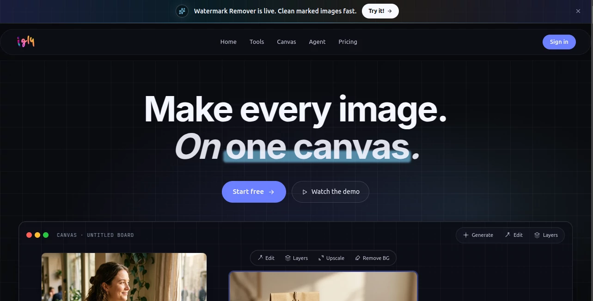Open the Pricing nav item
Image resolution: width=593 pixels, height=301 pixels.
tap(348, 42)
